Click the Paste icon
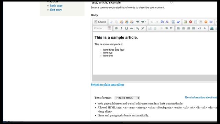The width and height of the screenshot is (220, 124). (121, 22)
